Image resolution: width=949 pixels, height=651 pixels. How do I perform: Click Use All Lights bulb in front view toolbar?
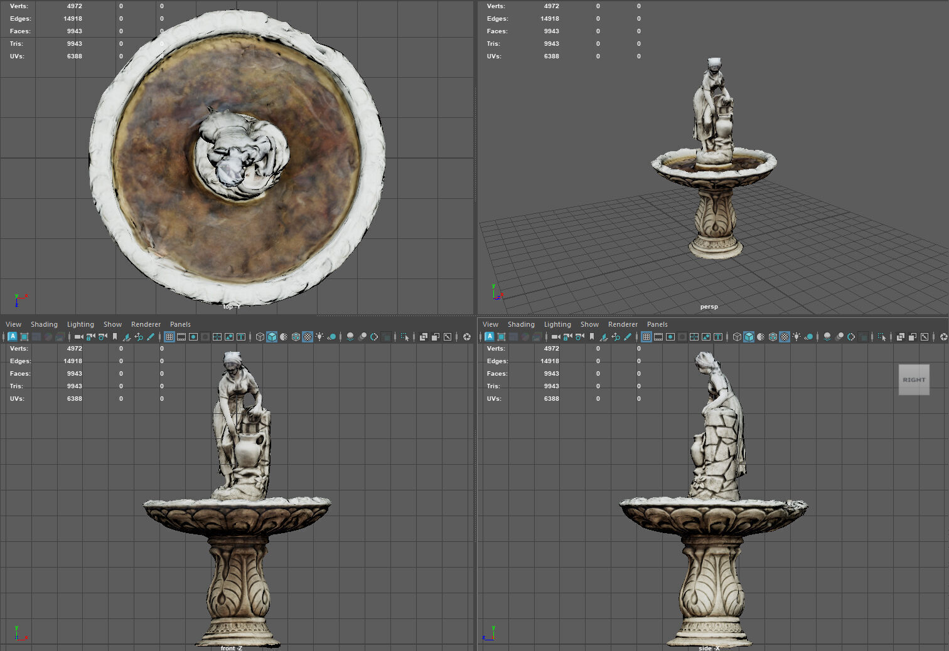[319, 337]
